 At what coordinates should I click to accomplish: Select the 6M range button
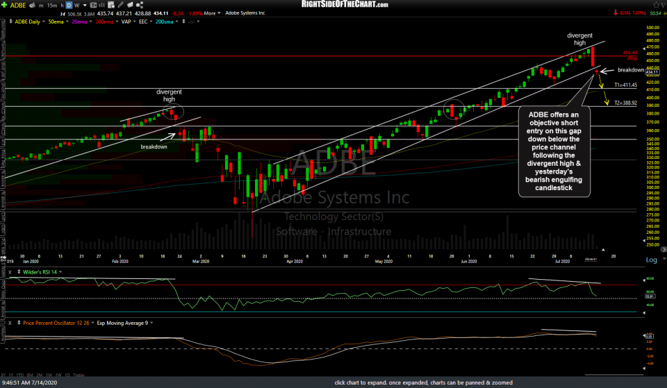click(x=30, y=376)
